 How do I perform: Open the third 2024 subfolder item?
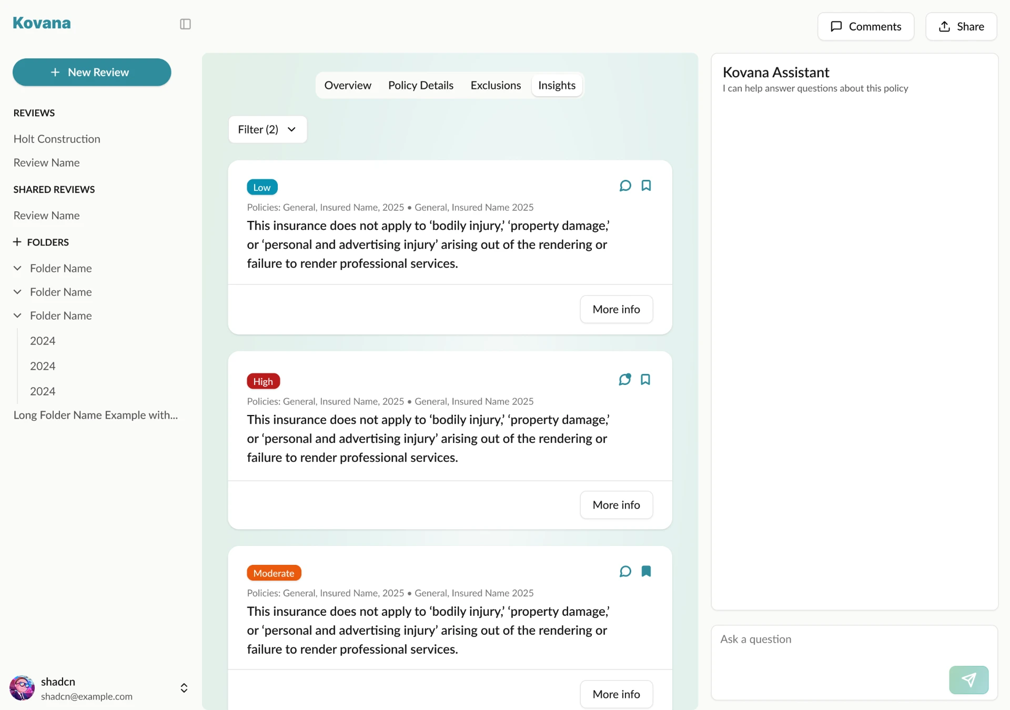(x=43, y=391)
